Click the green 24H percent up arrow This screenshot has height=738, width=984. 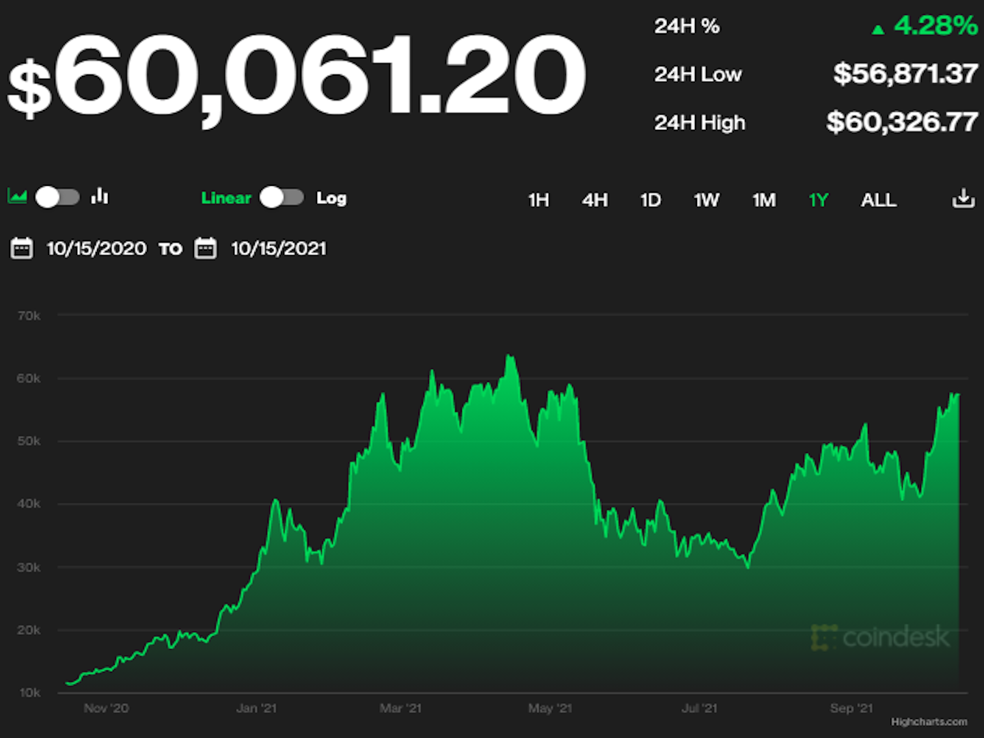pos(878,29)
